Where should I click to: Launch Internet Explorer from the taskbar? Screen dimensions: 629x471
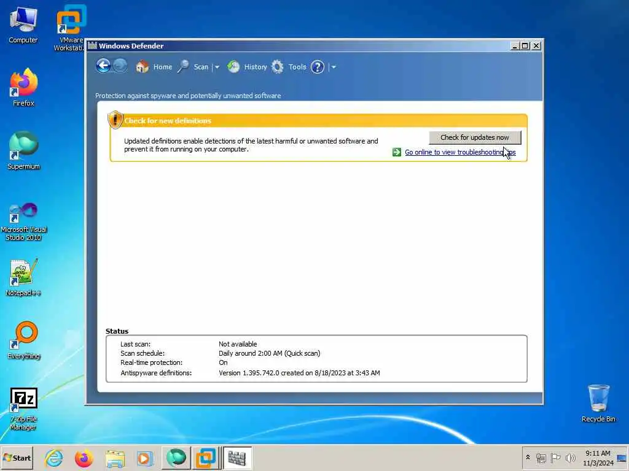coord(54,458)
